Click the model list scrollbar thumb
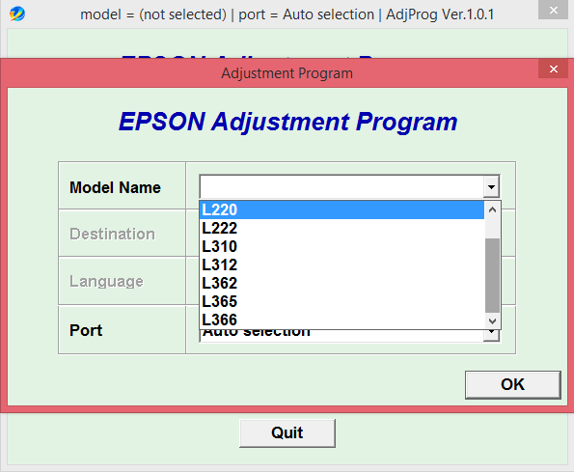 pos(492,275)
